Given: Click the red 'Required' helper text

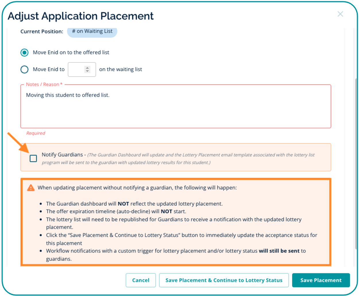Looking at the screenshot, I should click(36, 133).
